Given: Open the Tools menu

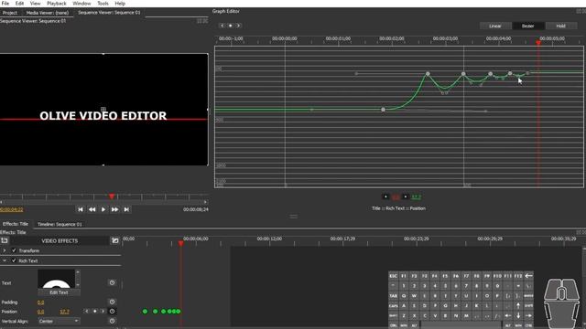Looking at the screenshot, I should coord(103,4).
